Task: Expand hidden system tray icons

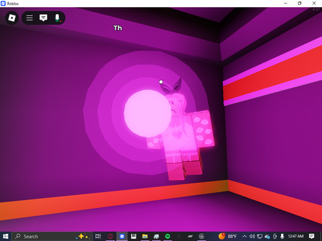Action: tap(245, 237)
